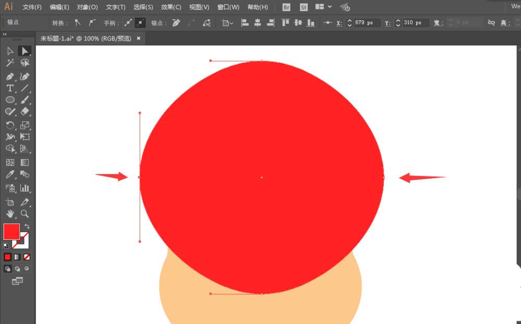Set fill mode to solid Color
The height and width of the screenshot is (324, 521).
pyautogui.click(x=7, y=257)
